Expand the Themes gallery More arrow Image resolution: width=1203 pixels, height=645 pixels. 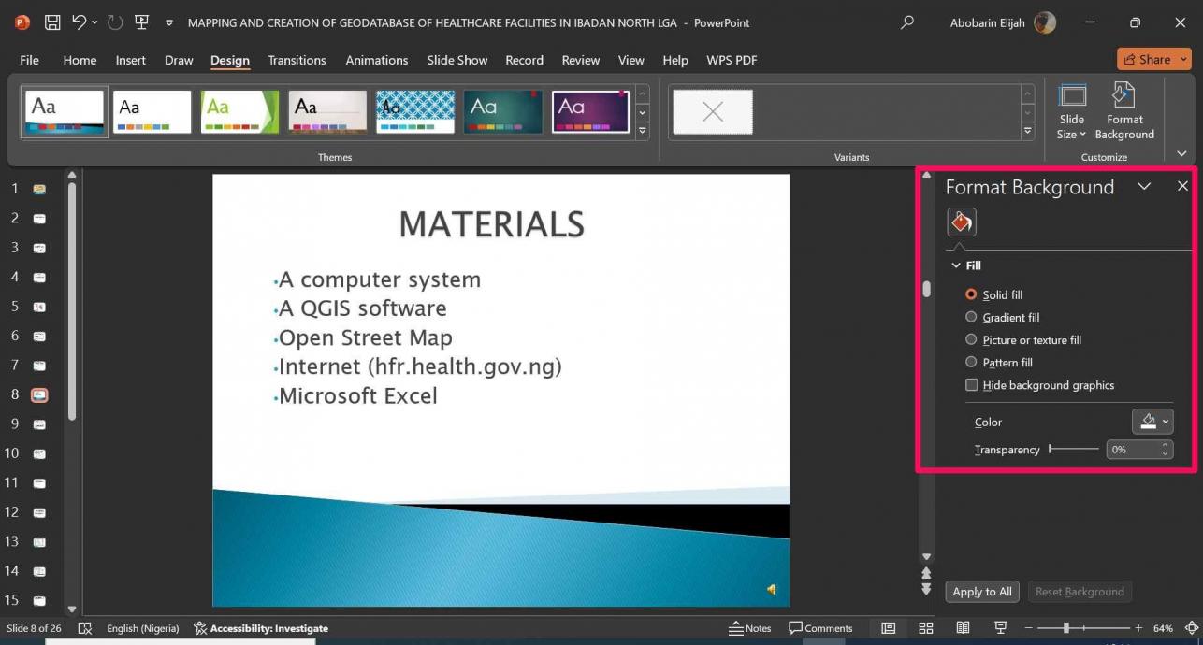coord(642,132)
